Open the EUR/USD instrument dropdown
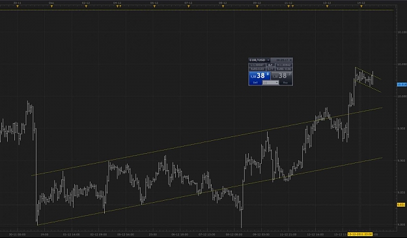This screenshot has width=407, height=238. click(268, 60)
